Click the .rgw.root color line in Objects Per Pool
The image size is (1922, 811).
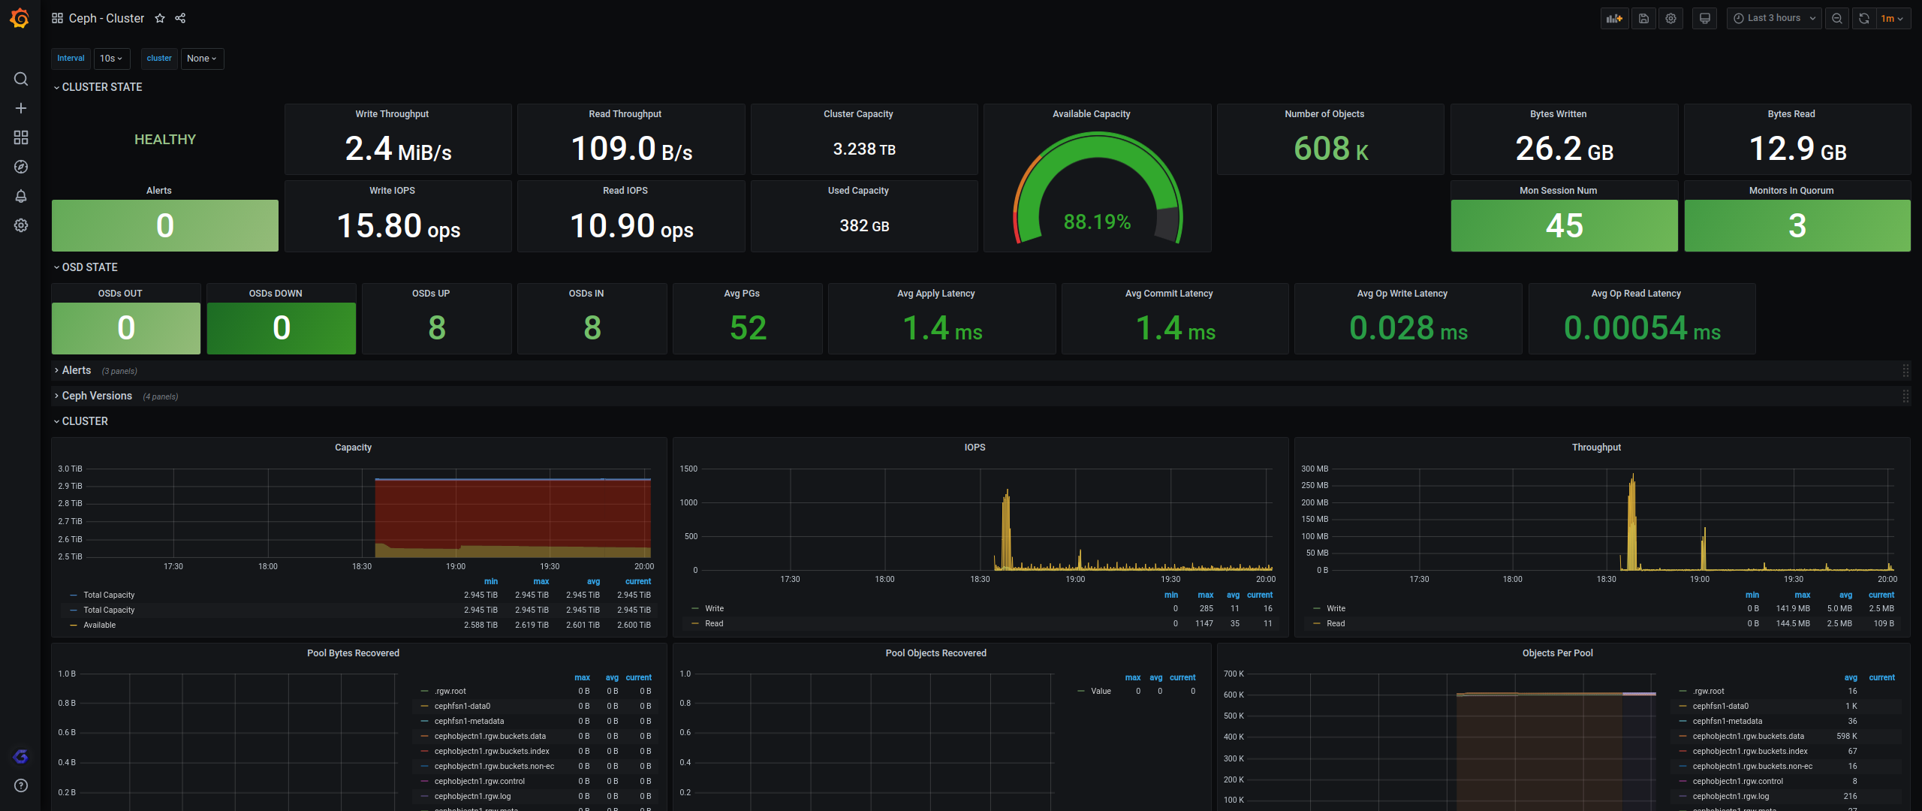point(1683,691)
